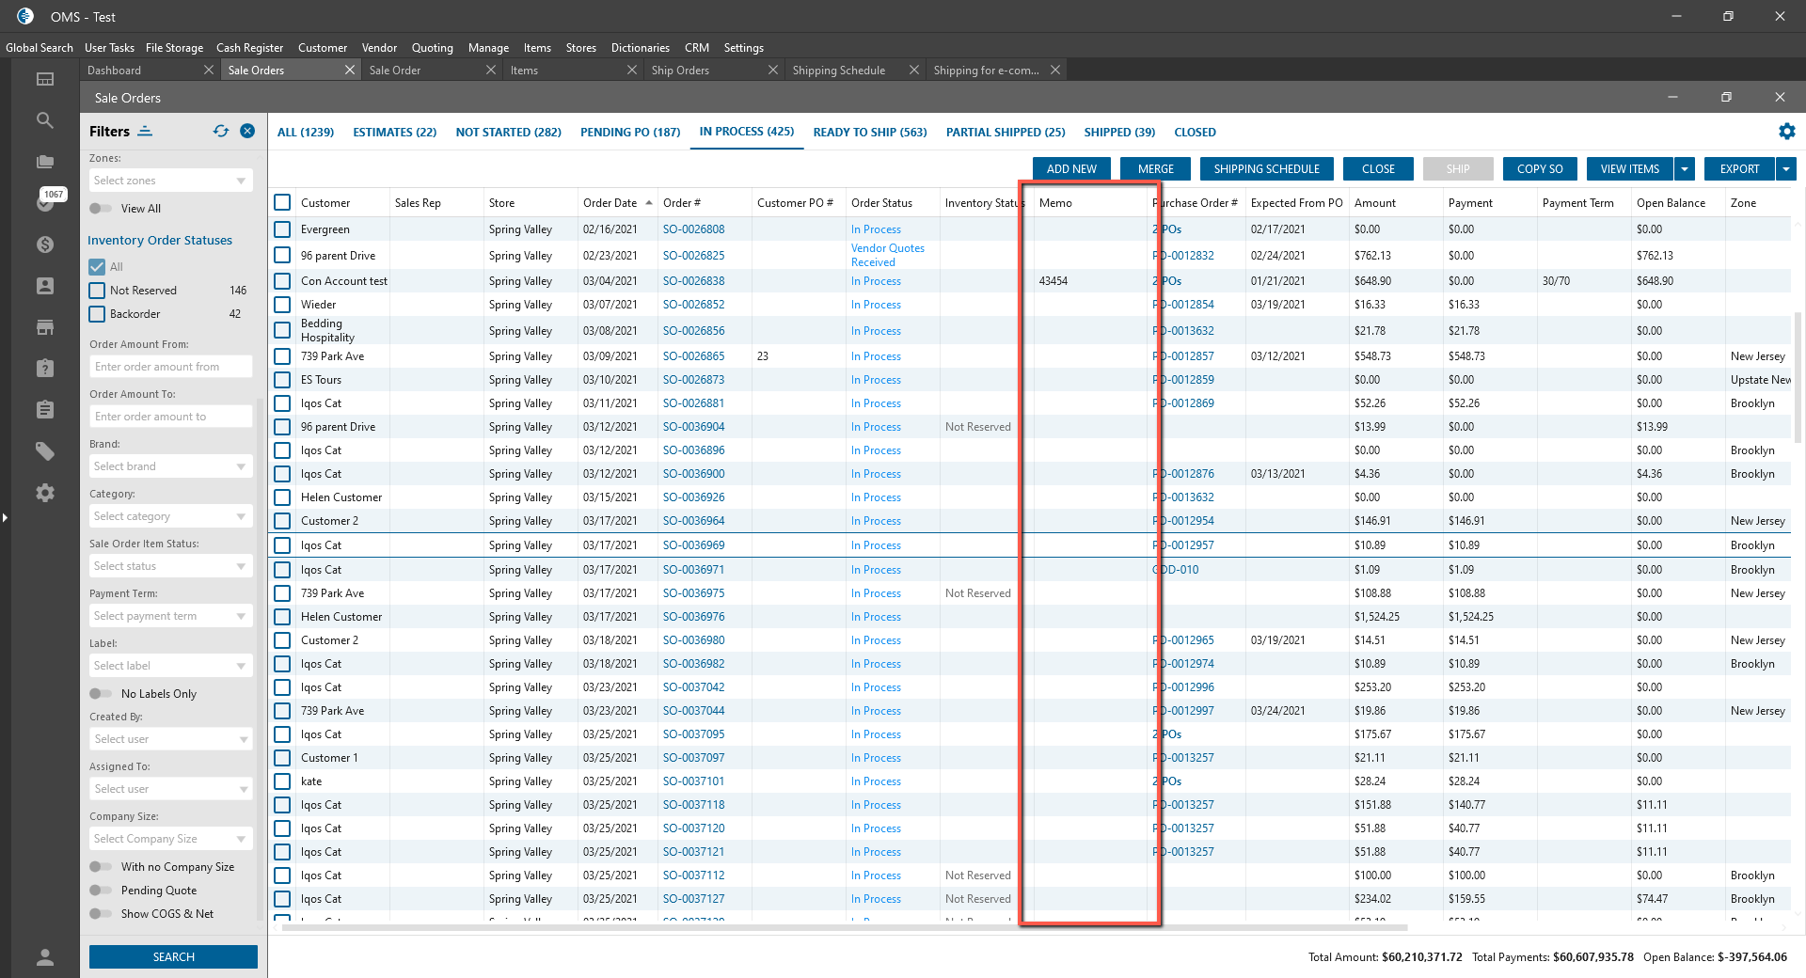The width and height of the screenshot is (1806, 978).
Task: Open the storefront icon in left sidebar
Action: tap(44, 327)
